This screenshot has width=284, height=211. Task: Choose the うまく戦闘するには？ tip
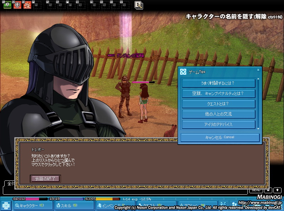219,83
